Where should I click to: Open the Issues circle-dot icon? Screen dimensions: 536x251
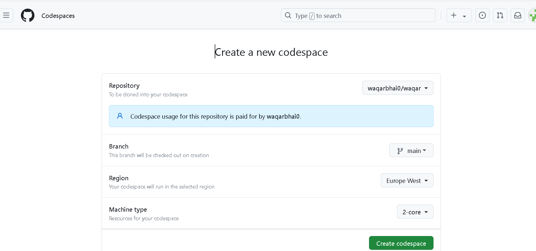click(x=482, y=15)
